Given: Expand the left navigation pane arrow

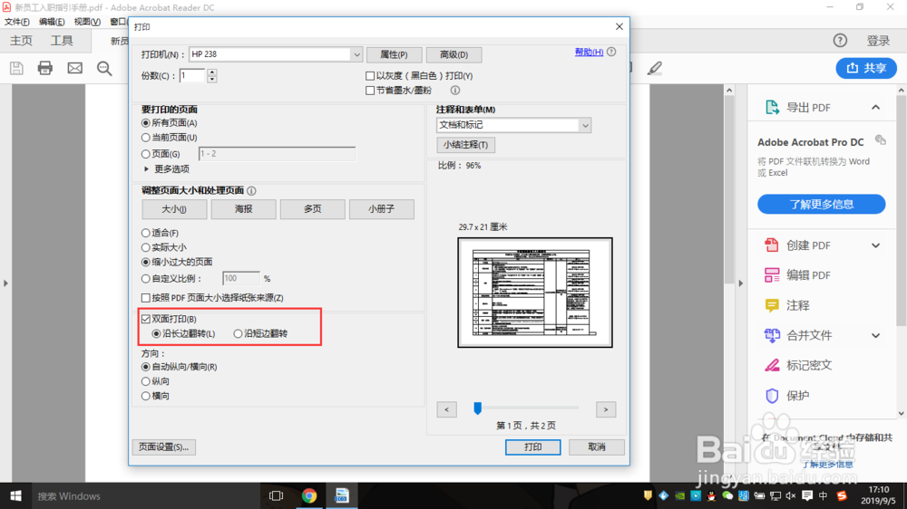Looking at the screenshot, I should 5,283.
